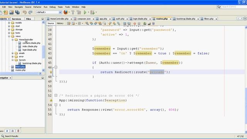Minimize the Projects panel window group

[x=42, y=19]
